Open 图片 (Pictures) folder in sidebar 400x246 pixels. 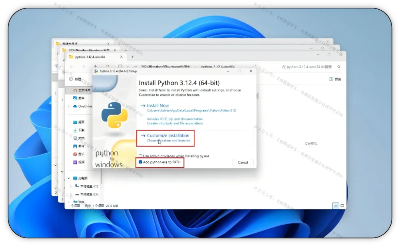coord(79,146)
